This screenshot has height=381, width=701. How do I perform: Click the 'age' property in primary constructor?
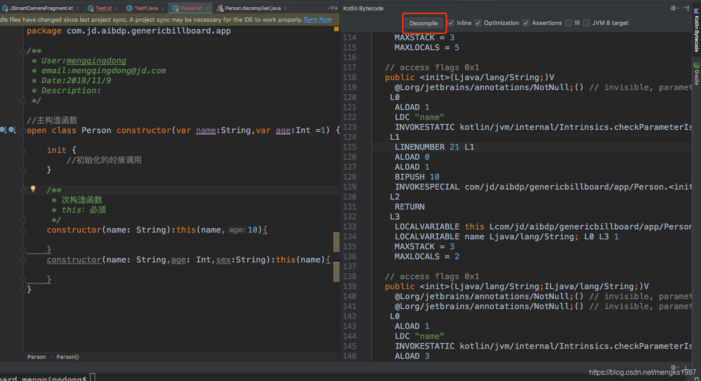pos(283,130)
